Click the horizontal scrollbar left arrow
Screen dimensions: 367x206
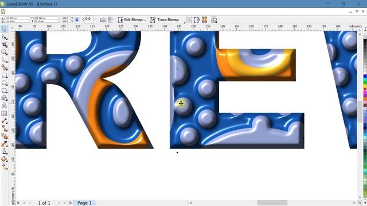pos(191,203)
